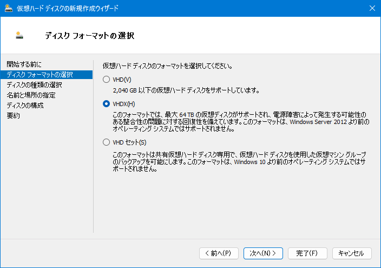The width and height of the screenshot is (381, 268).
Task: Click the 完了(F) button
Action: pos(307,253)
